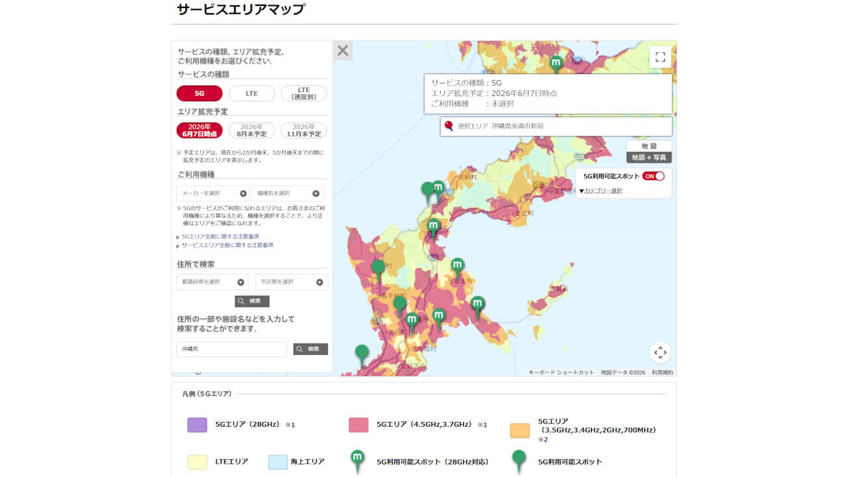The width and height of the screenshot is (848, 477).
Task: Click the m-marked pin just above 北谷町
Action: click(411, 321)
